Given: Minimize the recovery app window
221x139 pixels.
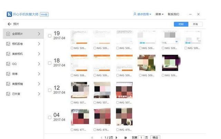Looking at the screenshot, I should 190,14.
